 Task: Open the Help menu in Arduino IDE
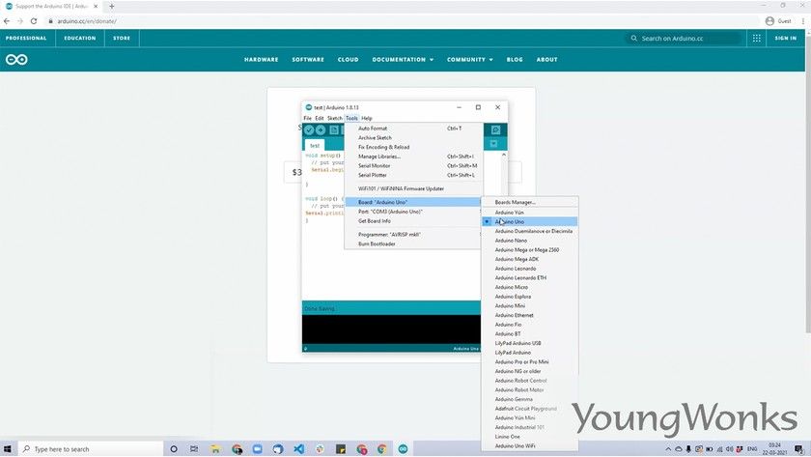pyautogui.click(x=367, y=119)
